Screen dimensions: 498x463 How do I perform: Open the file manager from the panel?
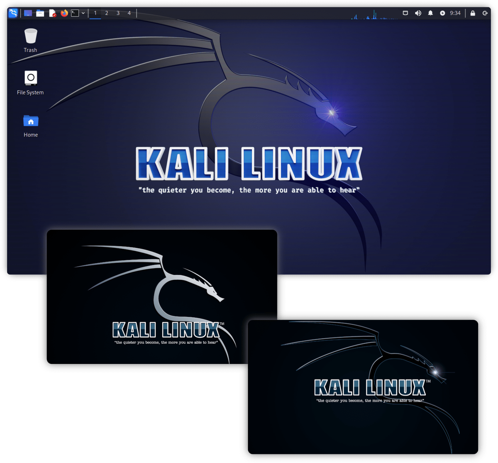(40, 13)
